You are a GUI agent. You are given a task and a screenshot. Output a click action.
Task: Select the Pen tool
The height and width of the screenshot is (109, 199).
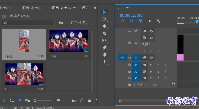pyautogui.click(x=105, y=48)
